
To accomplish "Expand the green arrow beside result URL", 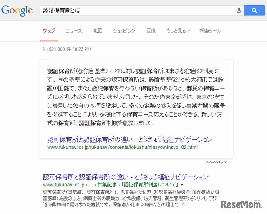I will tap(182, 185).
